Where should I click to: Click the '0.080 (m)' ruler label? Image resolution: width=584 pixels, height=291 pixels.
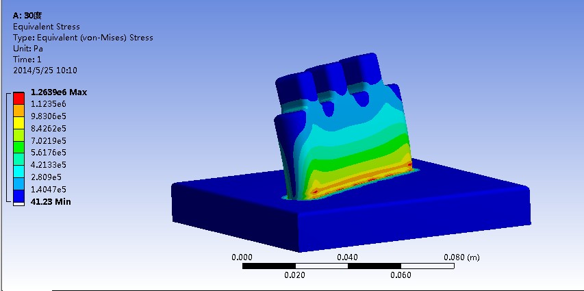point(461,257)
